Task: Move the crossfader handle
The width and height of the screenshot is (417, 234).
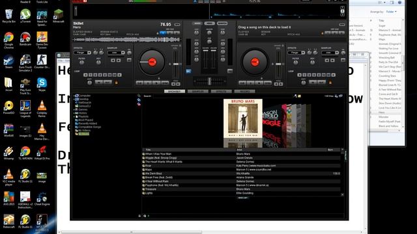Action: (209, 81)
